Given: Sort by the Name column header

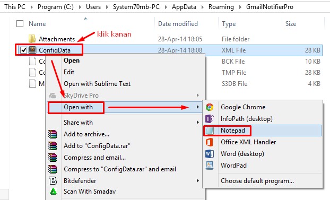Looking at the screenshot, I should [x=37, y=24].
